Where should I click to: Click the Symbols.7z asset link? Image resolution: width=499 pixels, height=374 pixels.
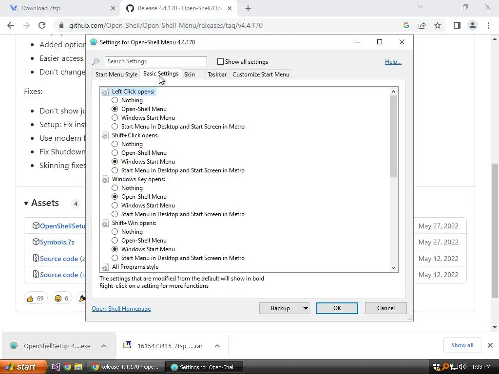point(57,243)
